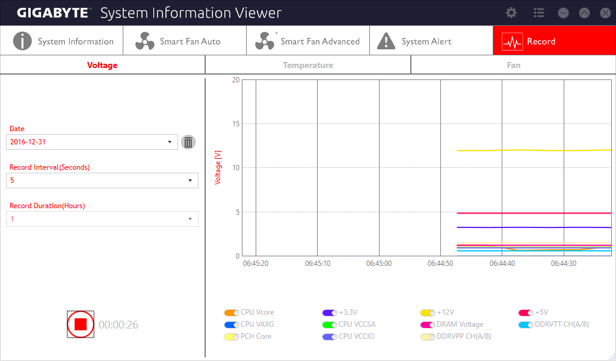Screen dimensions: 616x361
Task: Open the Record Interval(Seconds) dropdown
Action: (x=102, y=180)
